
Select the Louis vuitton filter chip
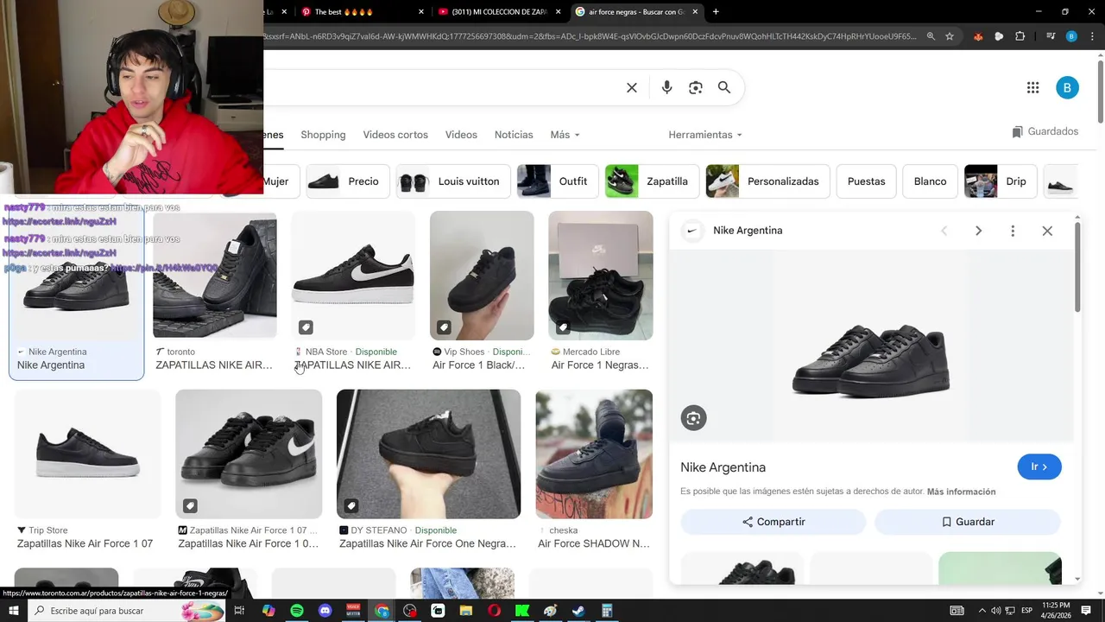[x=453, y=181]
